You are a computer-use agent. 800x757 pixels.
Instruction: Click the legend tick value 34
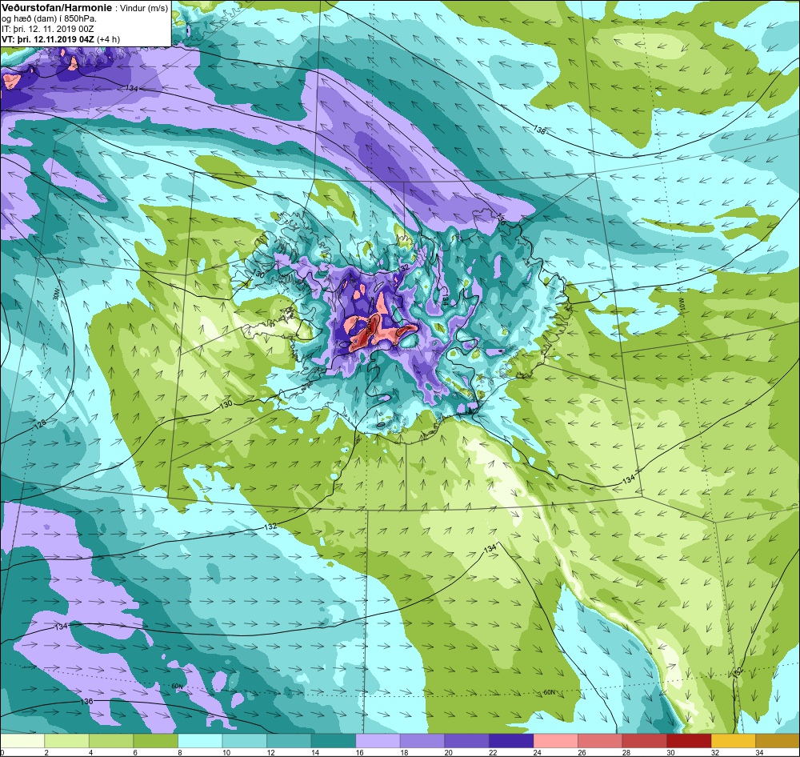[x=759, y=752]
